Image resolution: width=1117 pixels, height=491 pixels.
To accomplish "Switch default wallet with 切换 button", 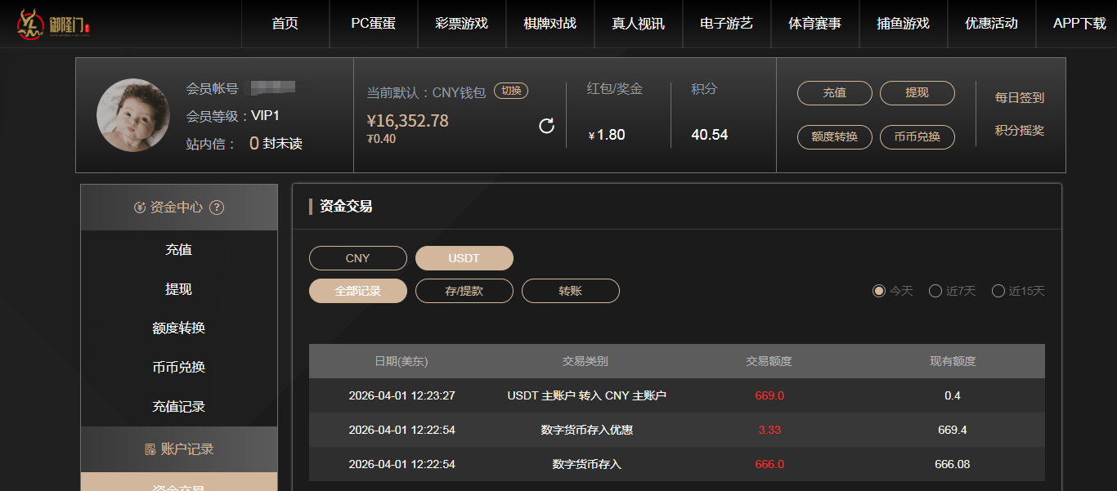I will [x=511, y=92].
